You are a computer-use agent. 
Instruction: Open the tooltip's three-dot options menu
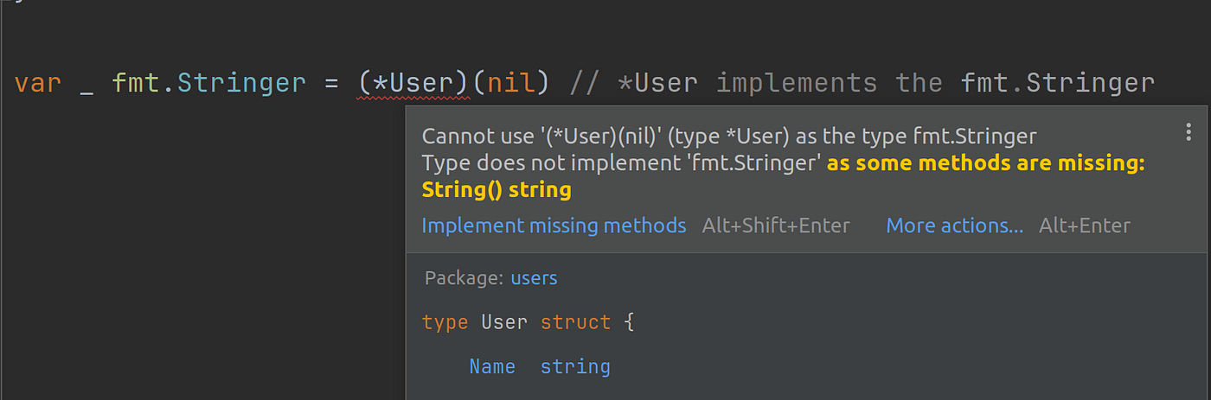pos(1189,131)
